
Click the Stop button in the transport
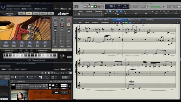pos(92,7)
